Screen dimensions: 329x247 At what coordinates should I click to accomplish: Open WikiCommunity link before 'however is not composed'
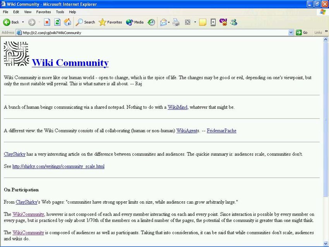(28, 214)
